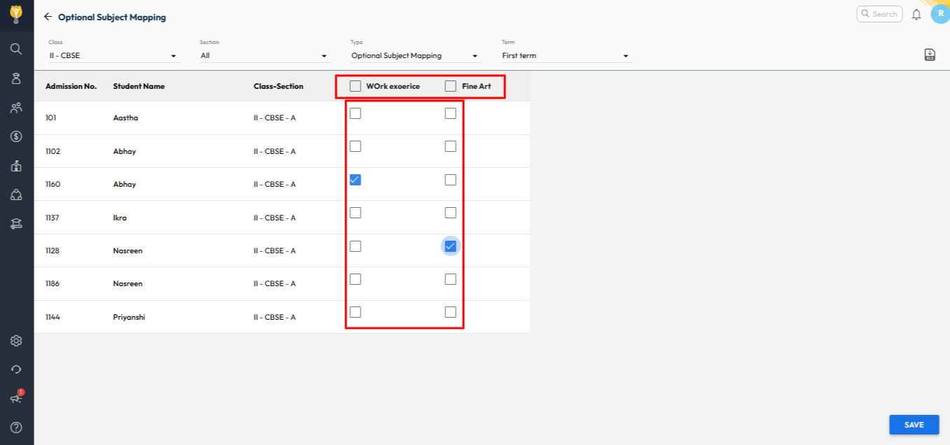Image resolution: width=950 pixels, height=445 pixels.
Task: Open the sidebar search magnifier icon
Action: tap(16, 49)
